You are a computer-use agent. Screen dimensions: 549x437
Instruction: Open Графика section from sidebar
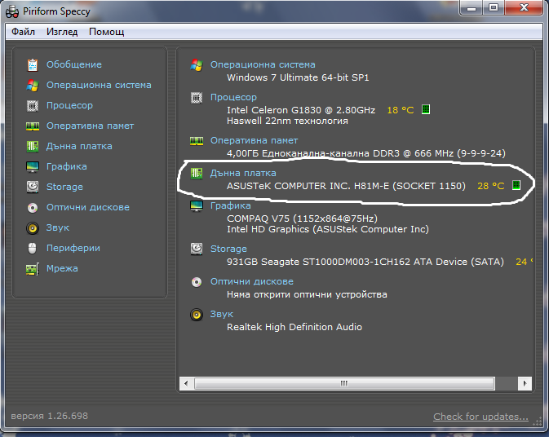tap(67, 167)
